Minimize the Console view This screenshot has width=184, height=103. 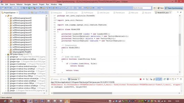(x=178, y=79)
